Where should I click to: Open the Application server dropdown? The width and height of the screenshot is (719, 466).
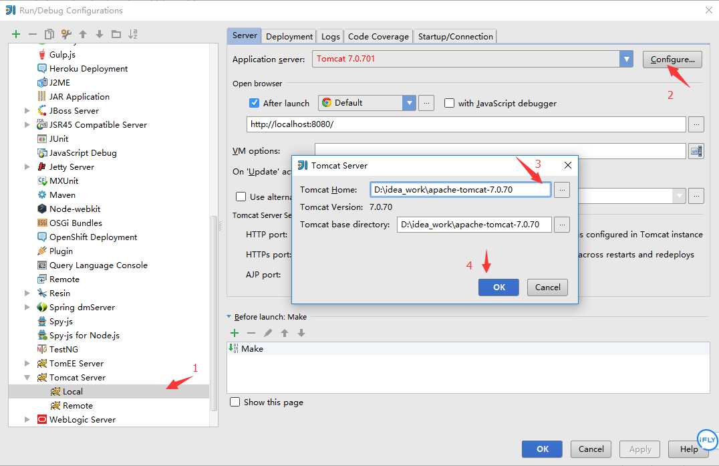(626, 59)
